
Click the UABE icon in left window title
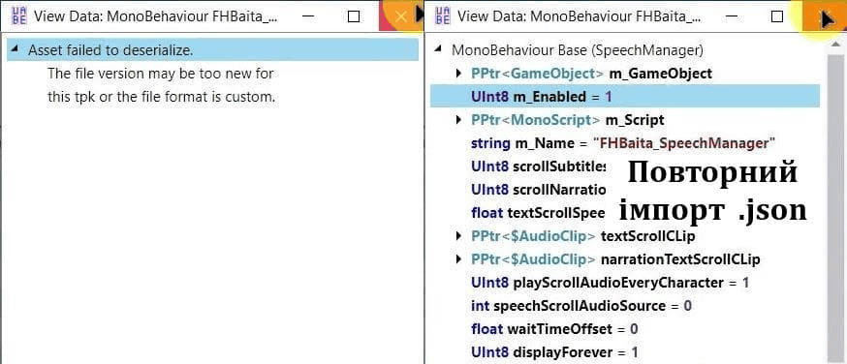(18, 16)
